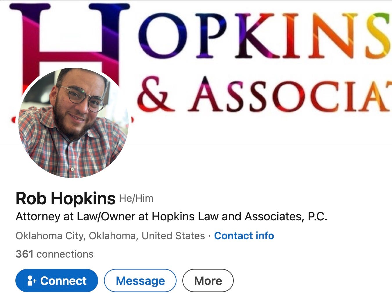Screen dimensions: 392x300
Task: Click 'United States' in the location line
Action: coord(173,235)
